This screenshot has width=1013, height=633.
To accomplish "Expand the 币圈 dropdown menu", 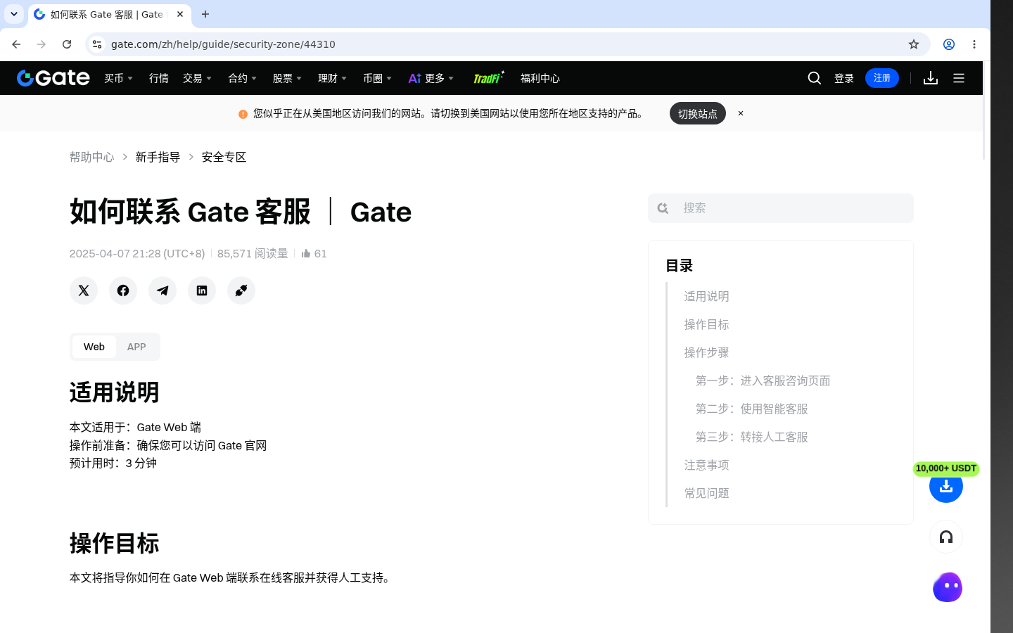I will point(378,78).
